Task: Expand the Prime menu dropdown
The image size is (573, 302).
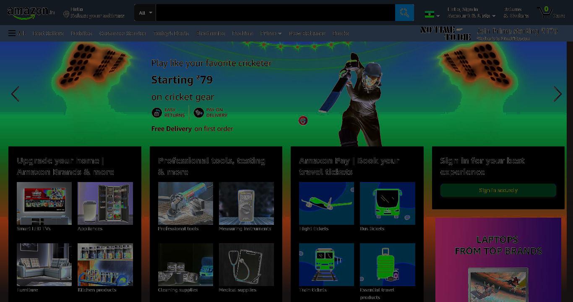Action: 271,33
